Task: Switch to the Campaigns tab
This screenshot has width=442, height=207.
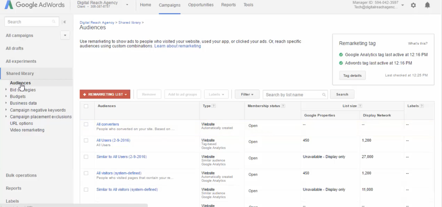Action: [170, 5]
